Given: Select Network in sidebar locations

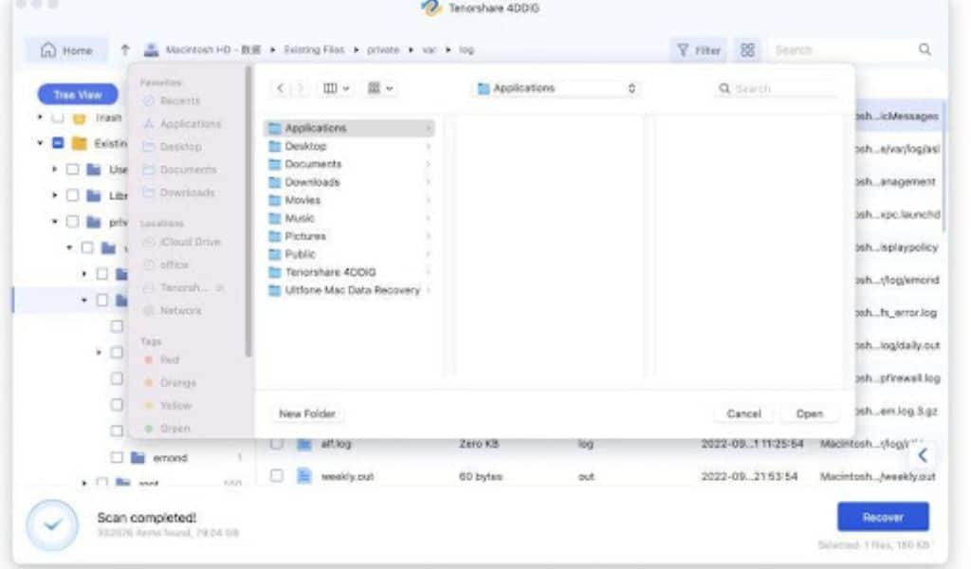Looking at the screenshot, I should tap(180, 310).
